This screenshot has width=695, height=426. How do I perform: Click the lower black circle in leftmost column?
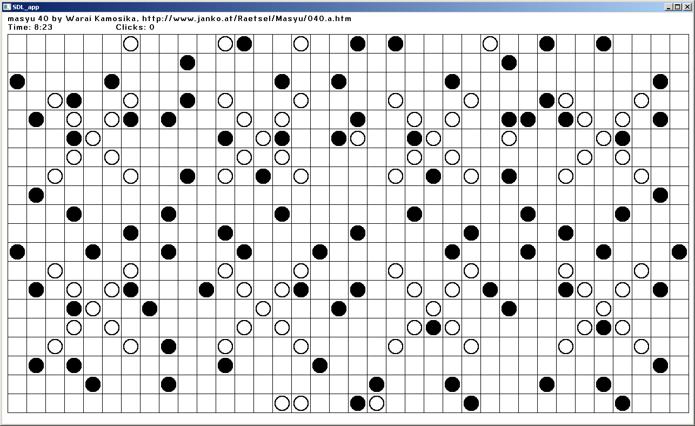coord(17,252)
